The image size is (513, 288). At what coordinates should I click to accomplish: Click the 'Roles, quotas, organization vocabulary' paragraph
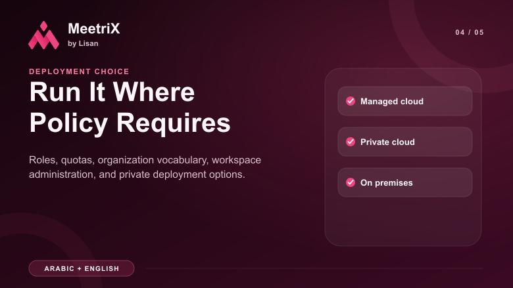[145, 167]
